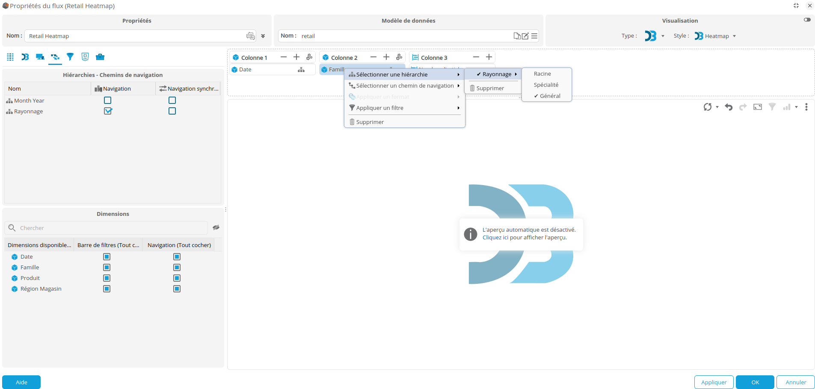Open the CSS editor tab icon
This screenshot has width=815, height=389.
(85, 57)
